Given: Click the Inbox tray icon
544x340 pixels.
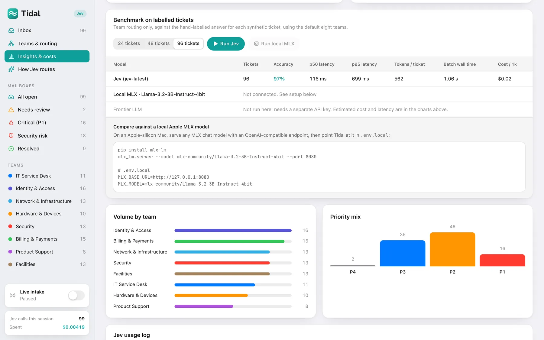Looking at the screenshot, I should pyautogui.click(x=11, y=31).
